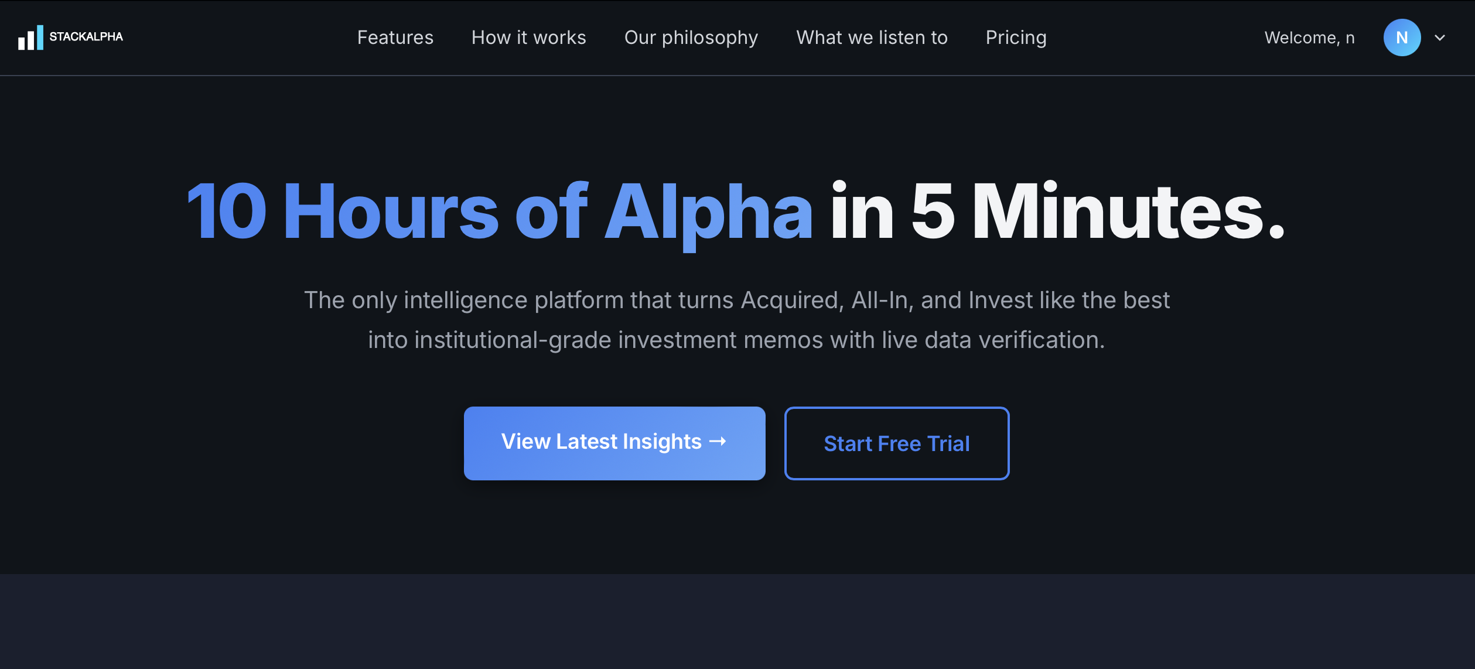
Task: Open the What we listen to section
Action: coord(872,37)
